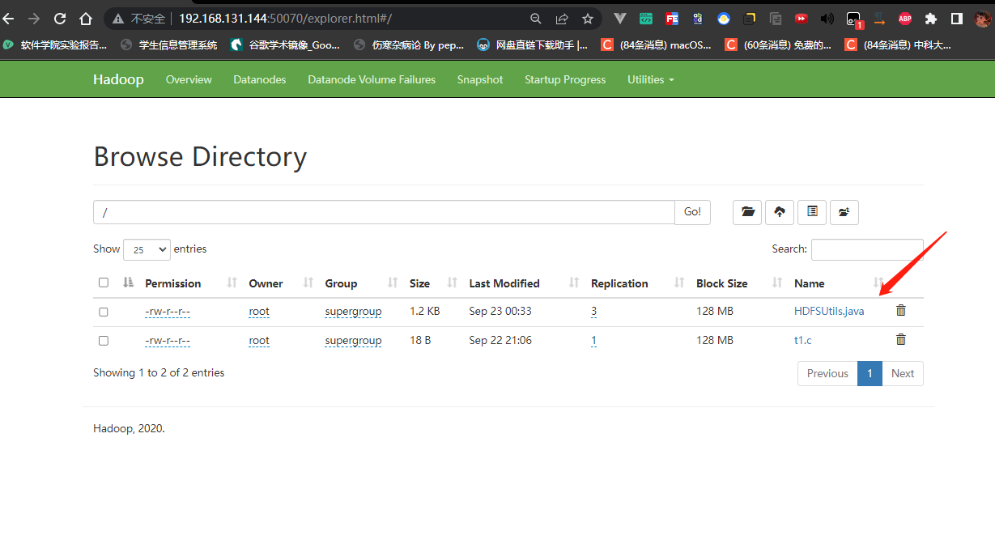The image size is (995, 544).
Task: Click the parent directory folder icon
Action: pos(844,212)
